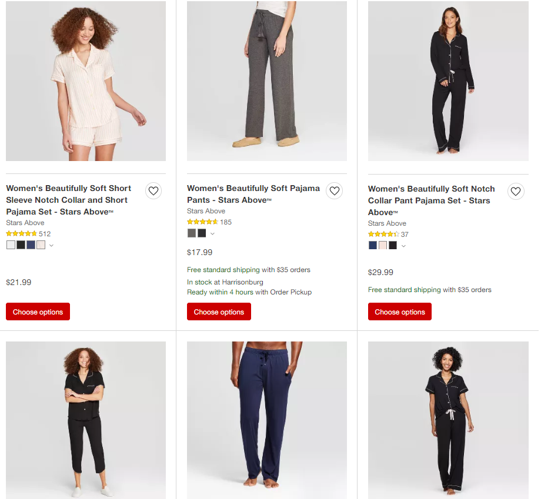Screen dimensions: 541x499
Task: View star rating for Notch Collar Pant Set
Action: point(383,235)
